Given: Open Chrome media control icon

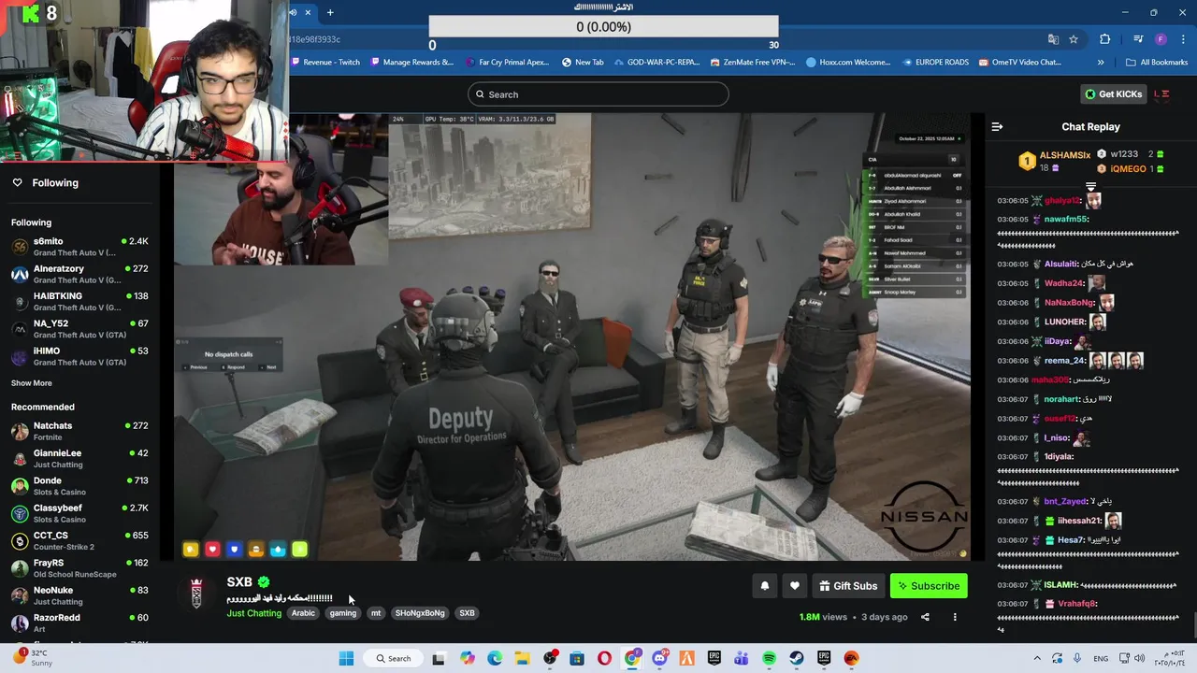Looking at the screenshot, I should point(1138,39).
